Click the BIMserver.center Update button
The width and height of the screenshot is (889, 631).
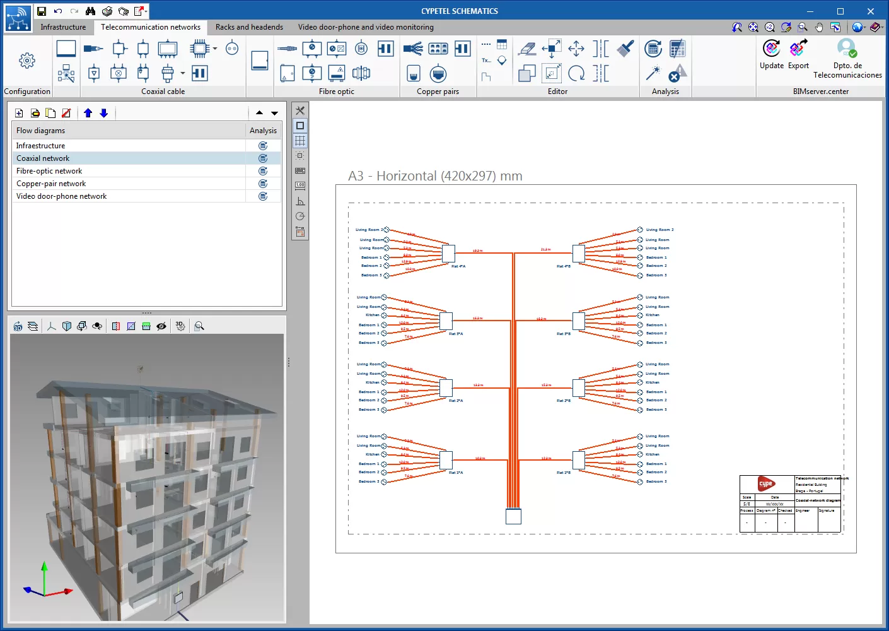click(x=772, y=54)
